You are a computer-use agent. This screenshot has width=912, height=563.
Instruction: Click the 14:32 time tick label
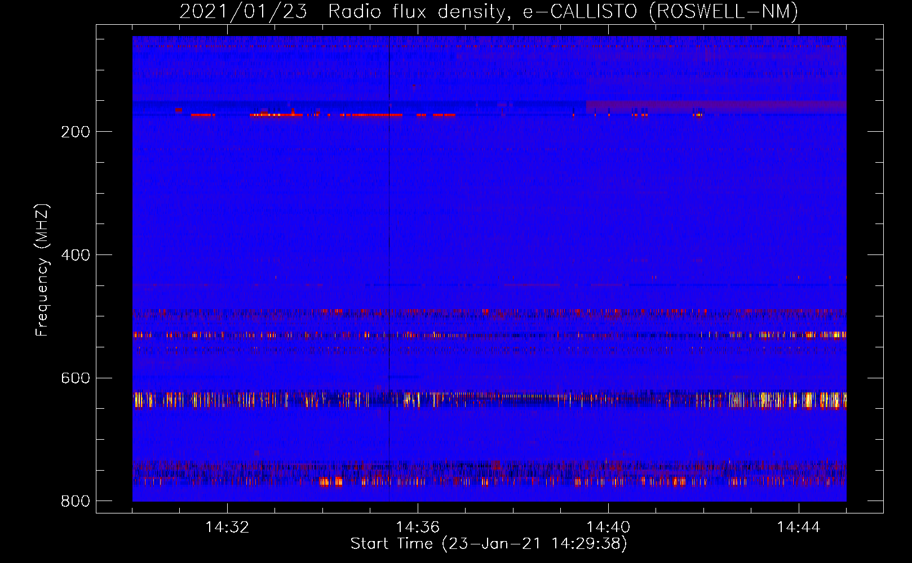pos(227,528)
